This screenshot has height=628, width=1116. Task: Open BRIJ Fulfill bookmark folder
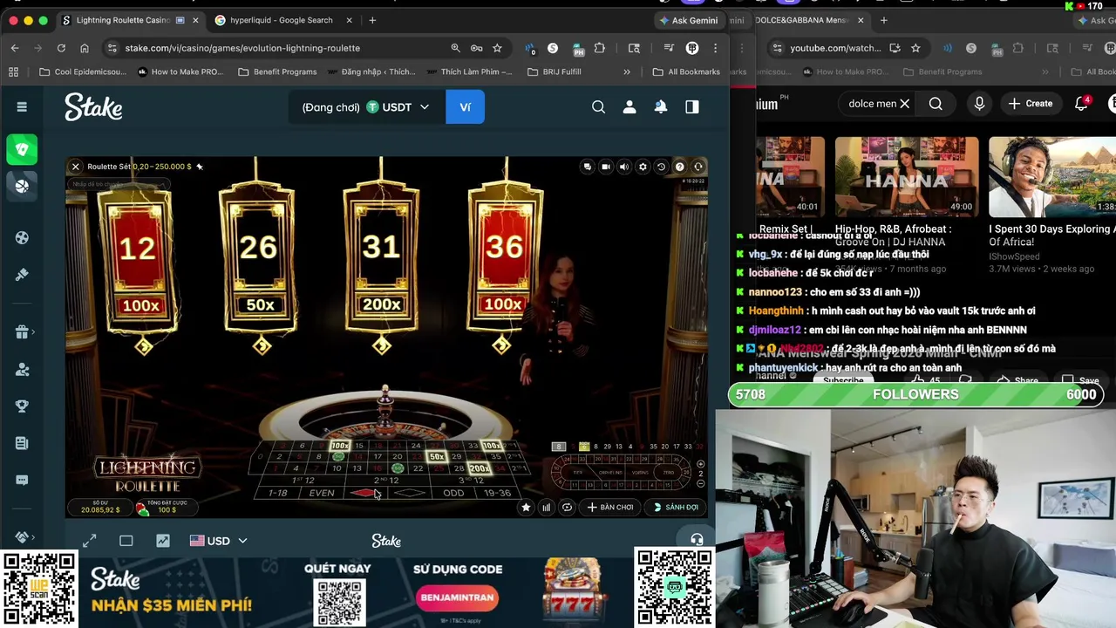click(x=555, y=72)
